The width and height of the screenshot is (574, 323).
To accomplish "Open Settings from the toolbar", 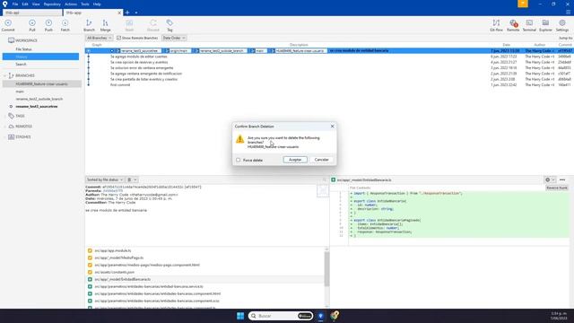I will pos(562,25).
